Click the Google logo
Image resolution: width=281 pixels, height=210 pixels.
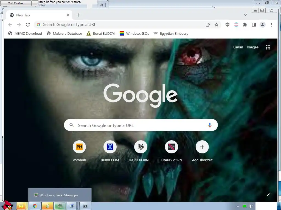140,95
